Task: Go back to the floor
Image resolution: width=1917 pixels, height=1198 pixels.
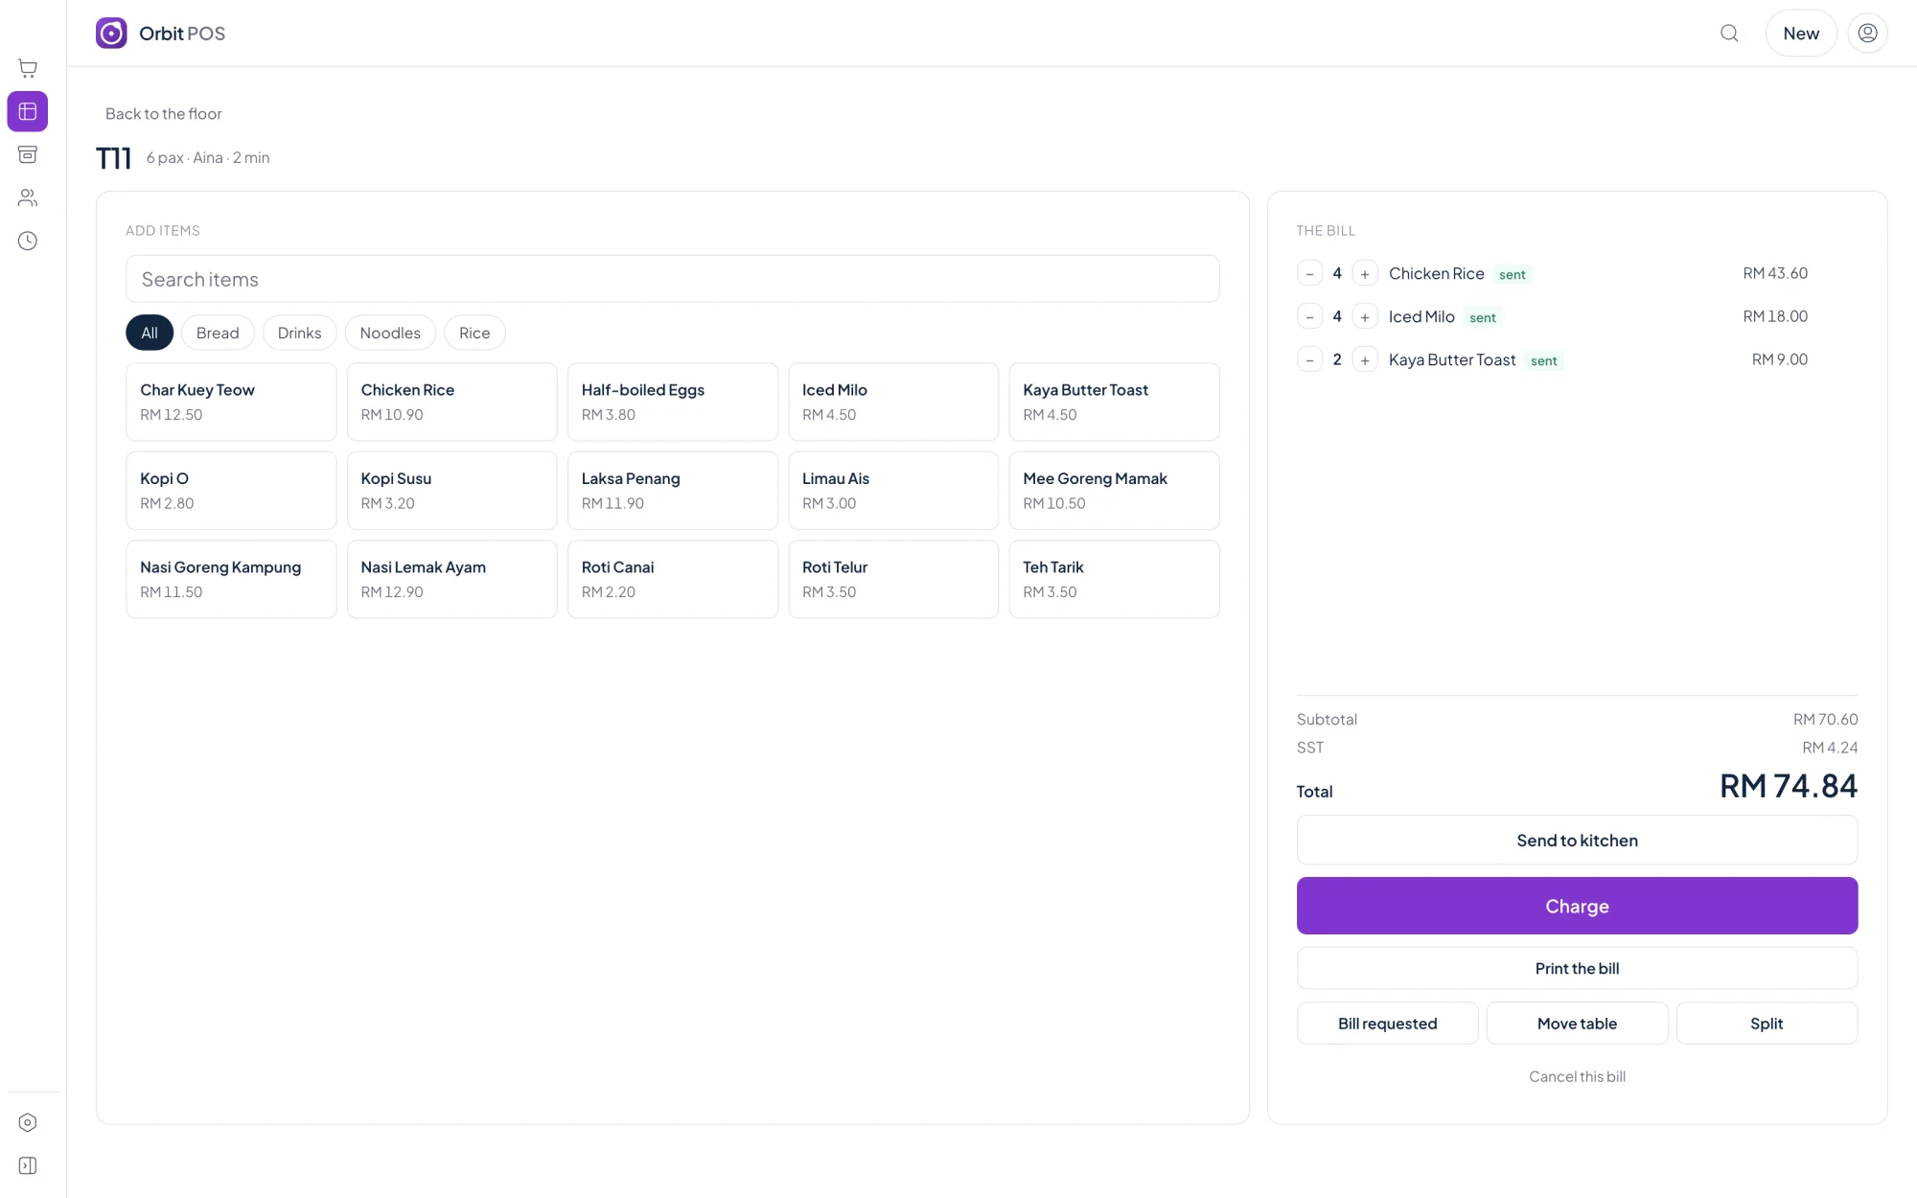Action: (x=163, y=114)
